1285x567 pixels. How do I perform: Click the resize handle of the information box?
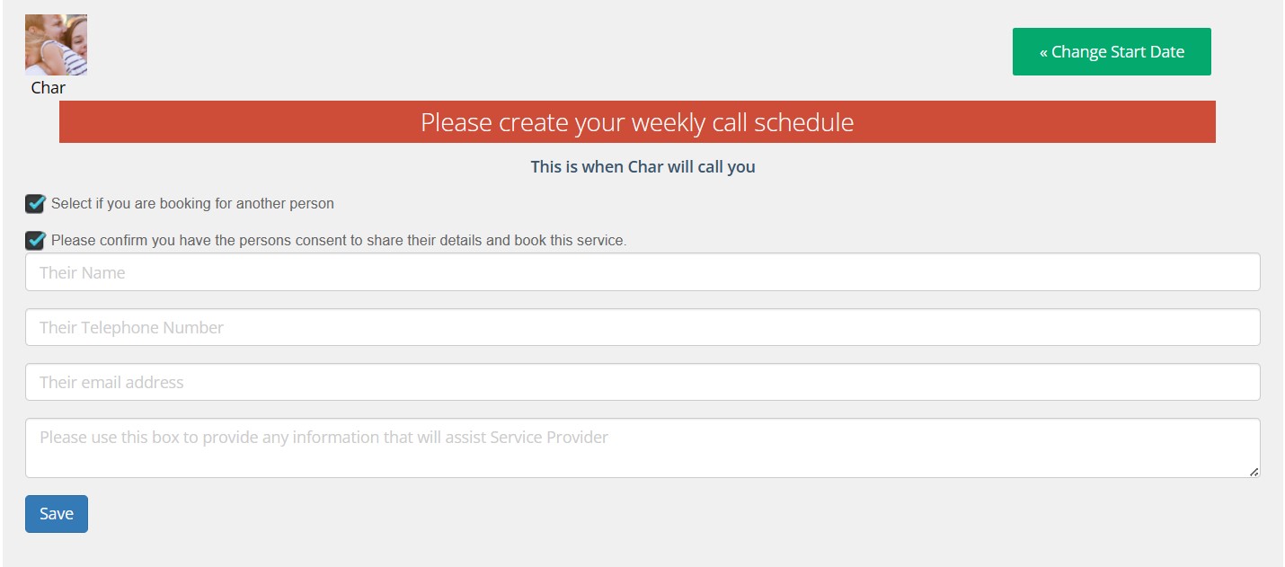point(1254,472)
